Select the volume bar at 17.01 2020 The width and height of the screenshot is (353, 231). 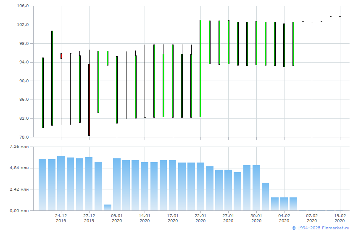click(x=172, y=185)
